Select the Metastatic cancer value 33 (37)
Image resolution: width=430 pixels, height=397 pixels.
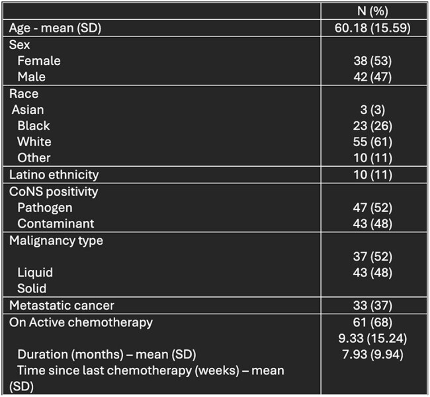click(x=372, y=306)
